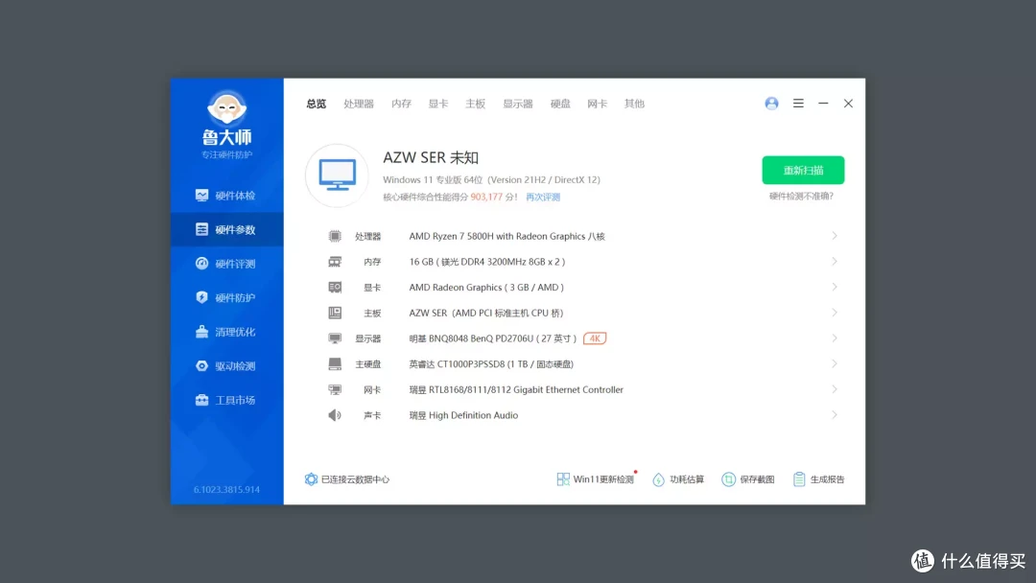The height and width of the screenshot is (583, 1036).
Task: Click the AZW SER 主板 description text
Action: tap(485, 313)
